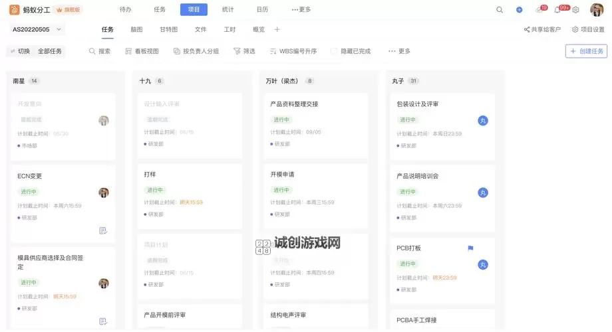This screenshot has height=332, width=612.
Task: Open the toolbar 更多 menu
Action: (399, 51)
